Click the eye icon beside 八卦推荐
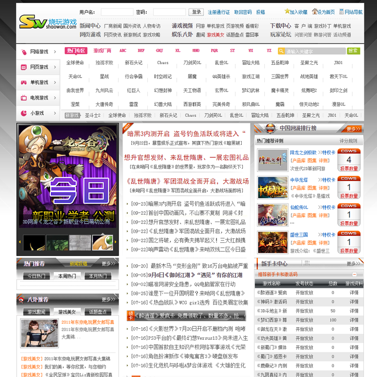377x377 pixels. point(21,300)
